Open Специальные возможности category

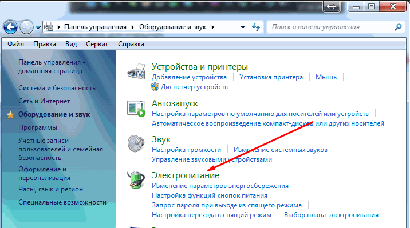tap(62, 202)
